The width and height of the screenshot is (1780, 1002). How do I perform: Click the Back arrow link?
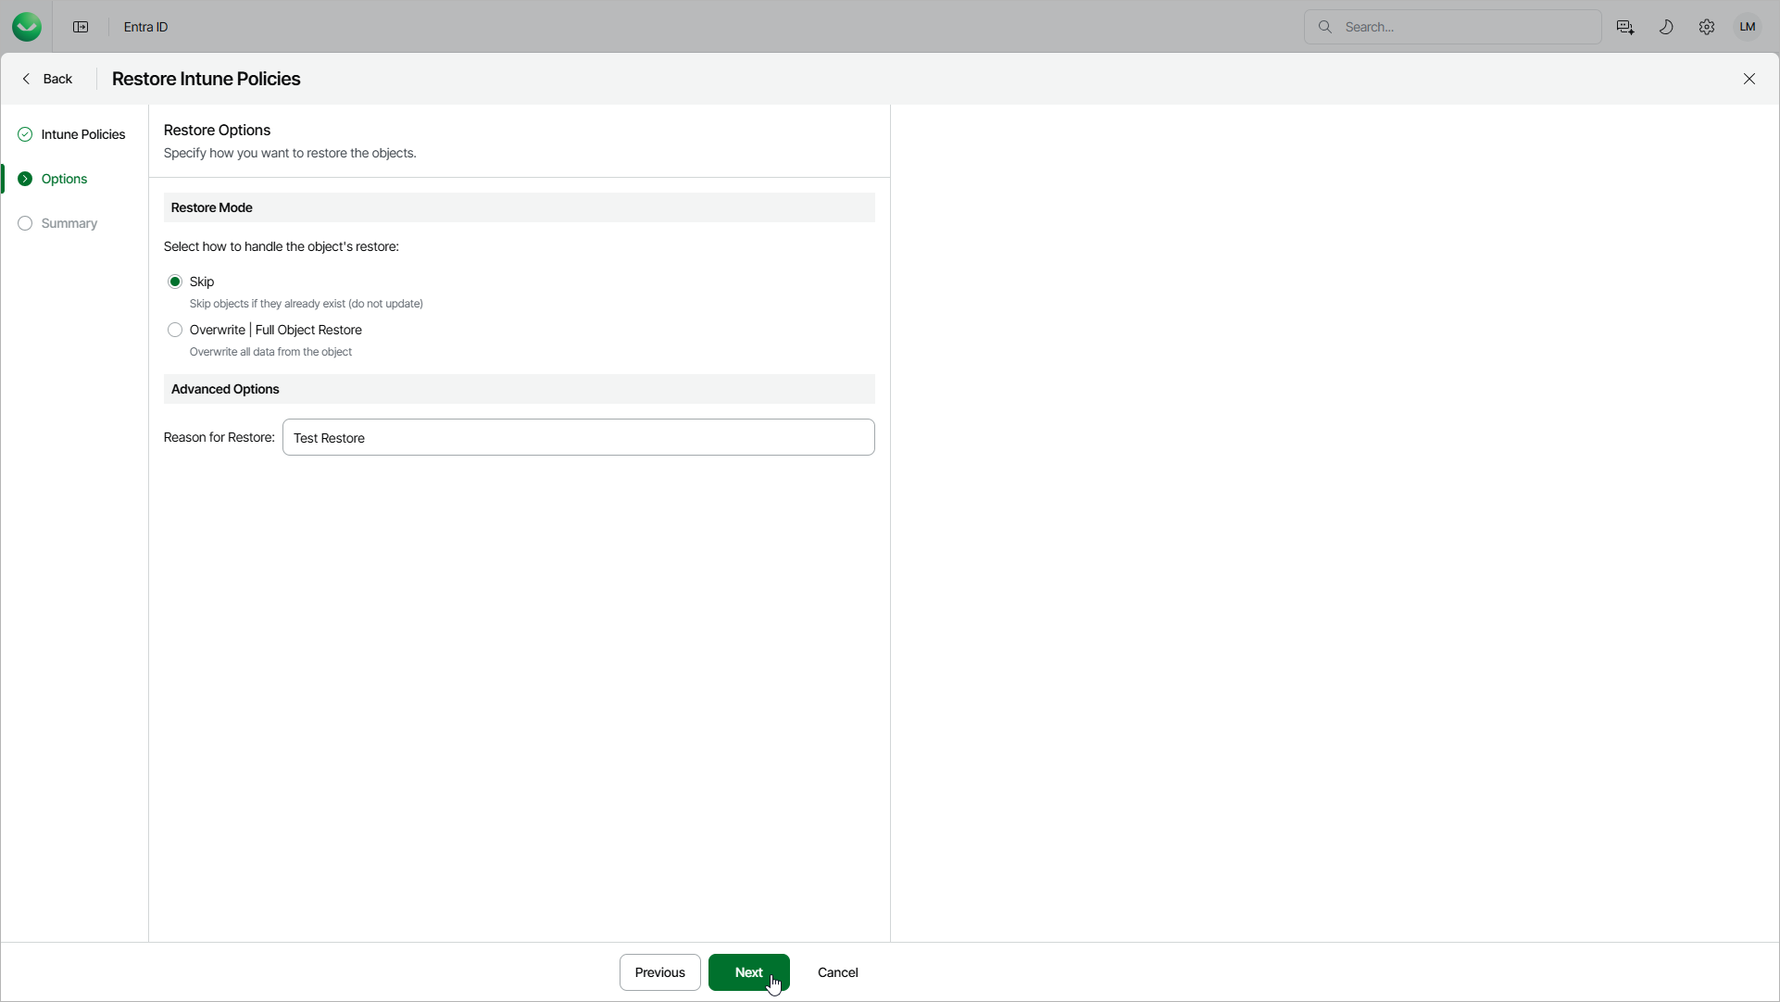47,79
